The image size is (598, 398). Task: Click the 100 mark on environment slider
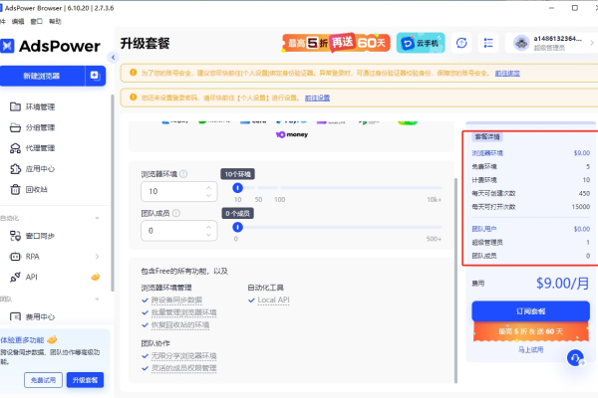click(279, 199)
